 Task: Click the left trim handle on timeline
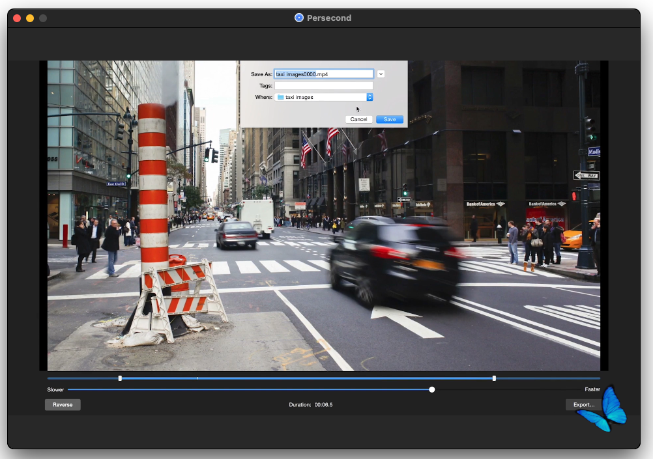(x=120, y=378)
